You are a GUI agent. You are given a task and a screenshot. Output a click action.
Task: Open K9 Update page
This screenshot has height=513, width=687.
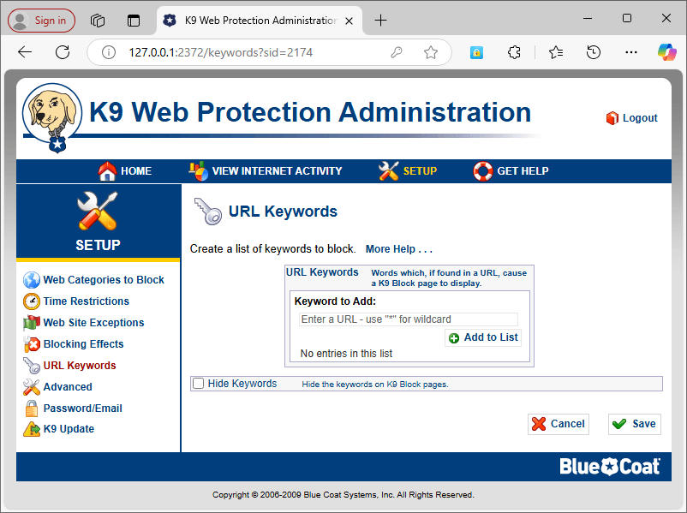click(69, 429)
